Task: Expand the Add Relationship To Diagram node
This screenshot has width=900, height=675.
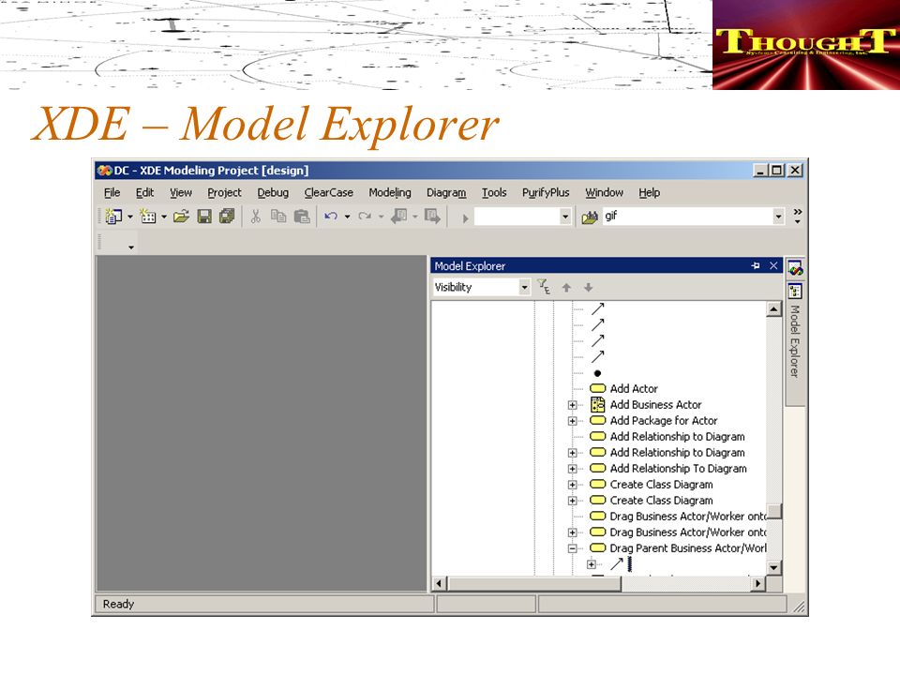Action: pyautogui.click(x=572, y=469)
